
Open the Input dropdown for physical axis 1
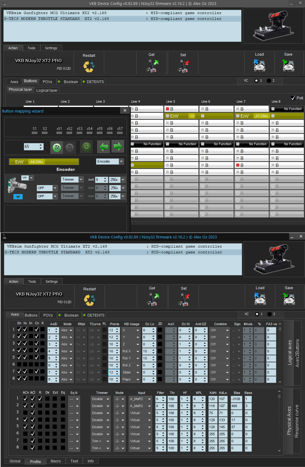point(140,399)
